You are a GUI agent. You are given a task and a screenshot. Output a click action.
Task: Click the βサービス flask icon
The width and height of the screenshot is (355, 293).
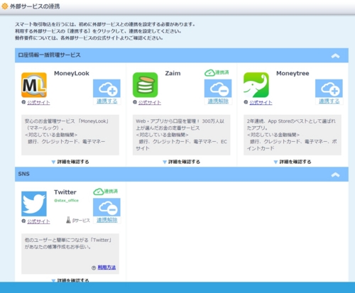click(x=68, y=220)
